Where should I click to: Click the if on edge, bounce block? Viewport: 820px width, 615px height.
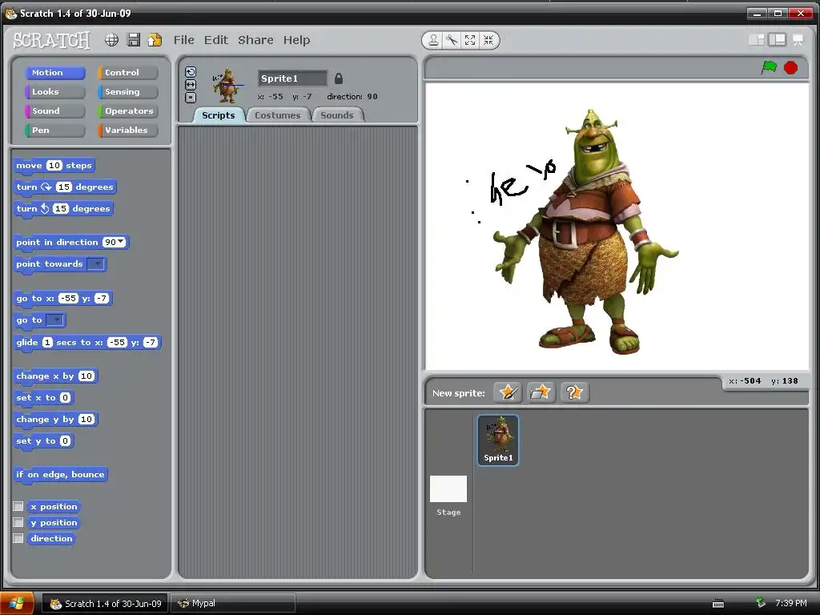(61, 474)
